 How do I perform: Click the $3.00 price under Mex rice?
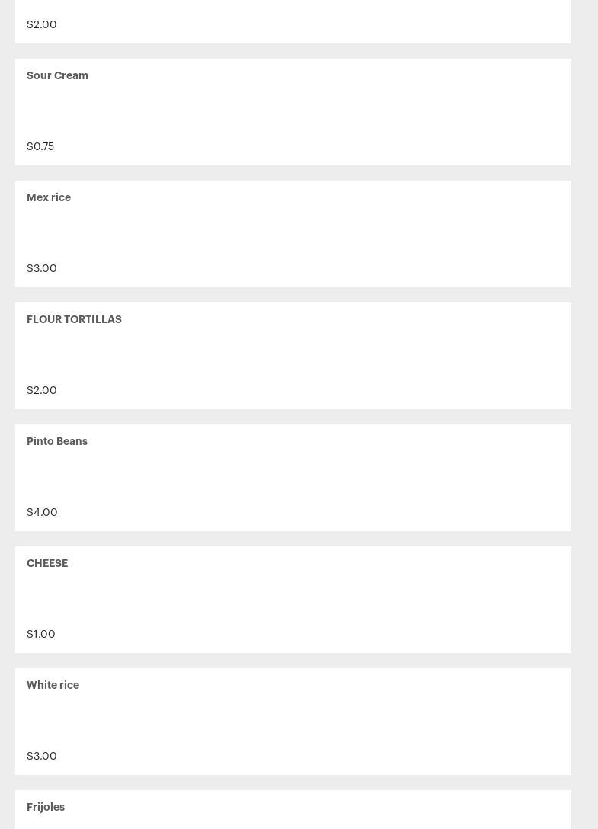pyautogui.click(x=42, y=268)
